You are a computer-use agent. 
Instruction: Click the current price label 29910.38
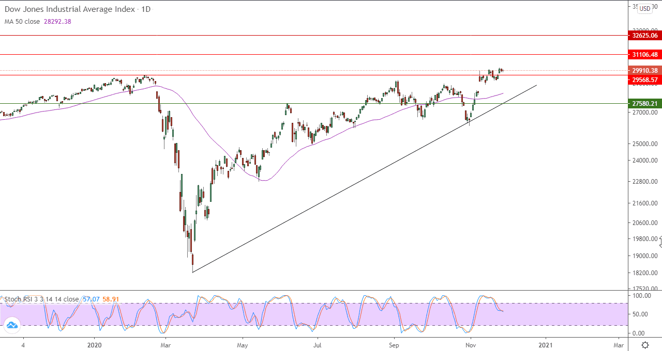coord(644,71)
